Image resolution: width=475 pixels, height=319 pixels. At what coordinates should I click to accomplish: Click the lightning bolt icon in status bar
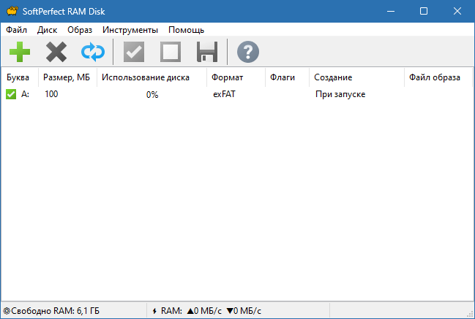154,311
